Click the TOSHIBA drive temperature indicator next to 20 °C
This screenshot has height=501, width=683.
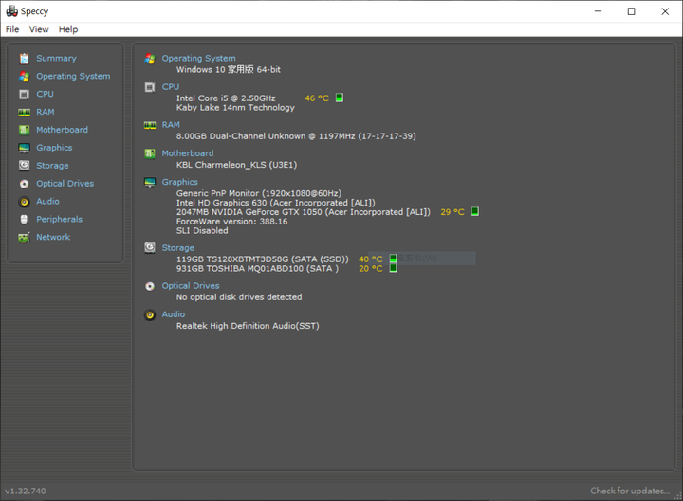tap(393, 268)
